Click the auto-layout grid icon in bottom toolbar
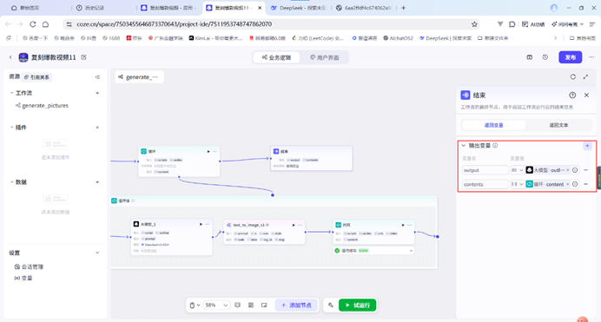601x322 pixels. [251, 306]
